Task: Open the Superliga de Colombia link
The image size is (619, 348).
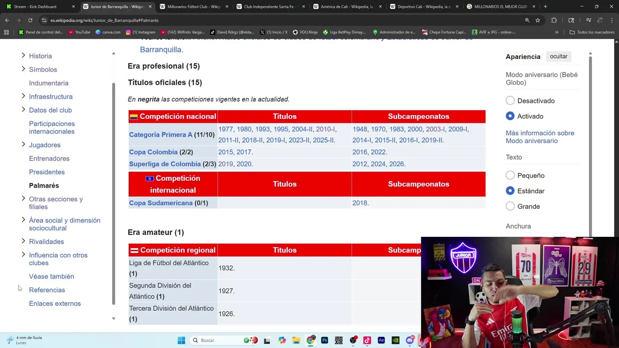Action: click(x=165, y=164)
